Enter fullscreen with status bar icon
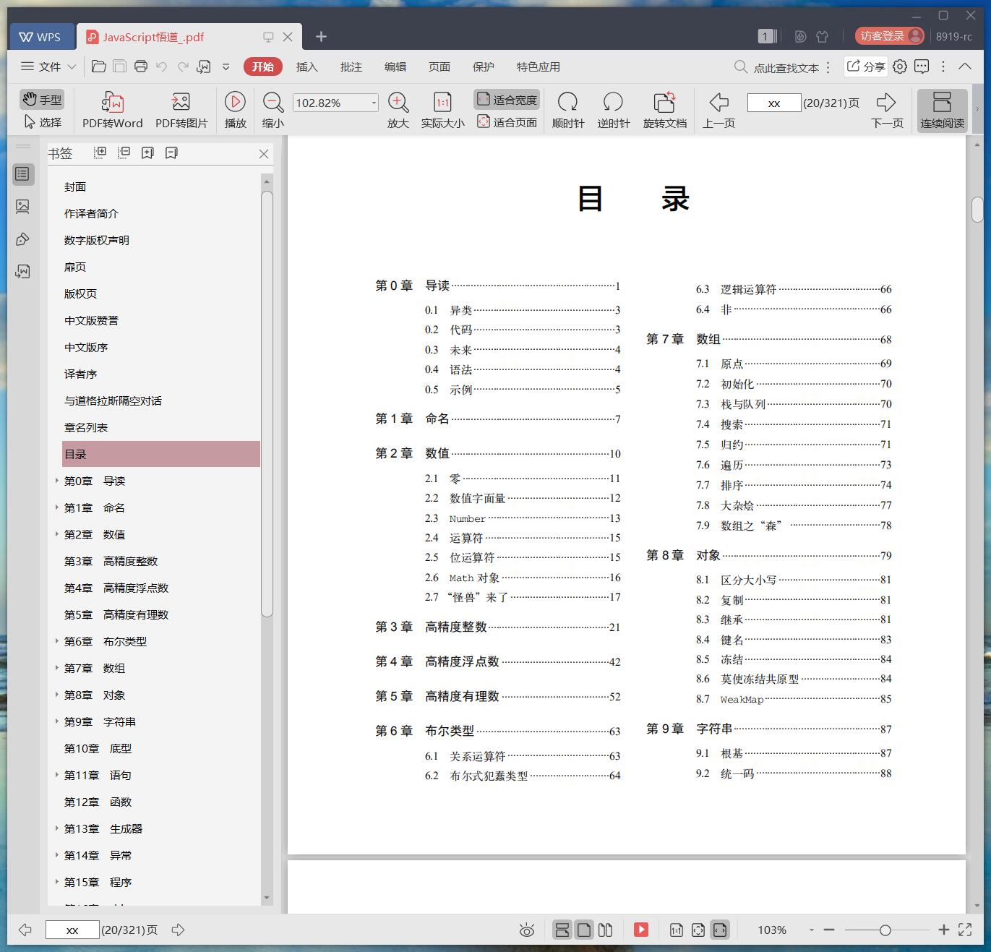 (965, 930)
